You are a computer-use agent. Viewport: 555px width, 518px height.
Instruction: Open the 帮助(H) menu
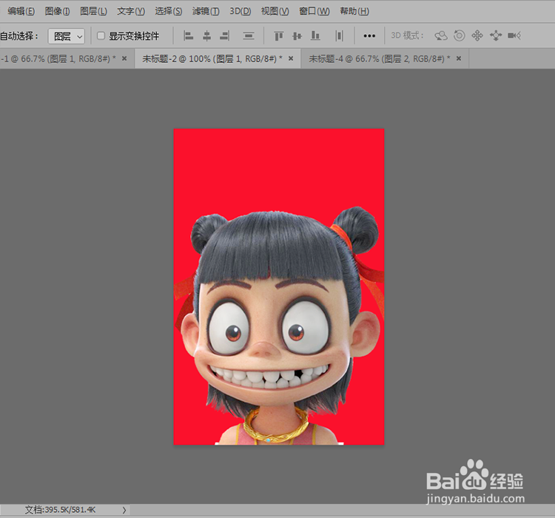pos(354,11)
